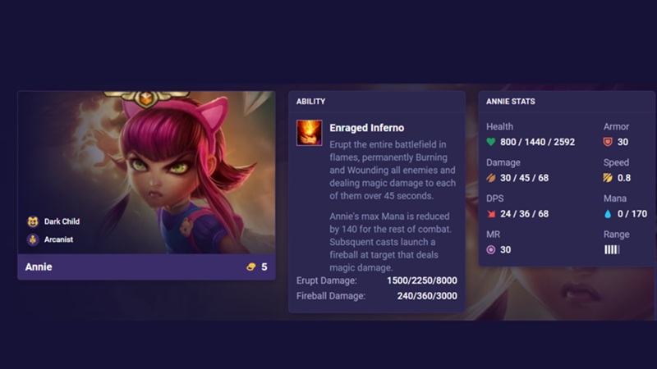Image resolution: width=657 pixels, height=369 pixels.
Task: Click the Arcanist trait icon
Action: (x=33, y=239)
